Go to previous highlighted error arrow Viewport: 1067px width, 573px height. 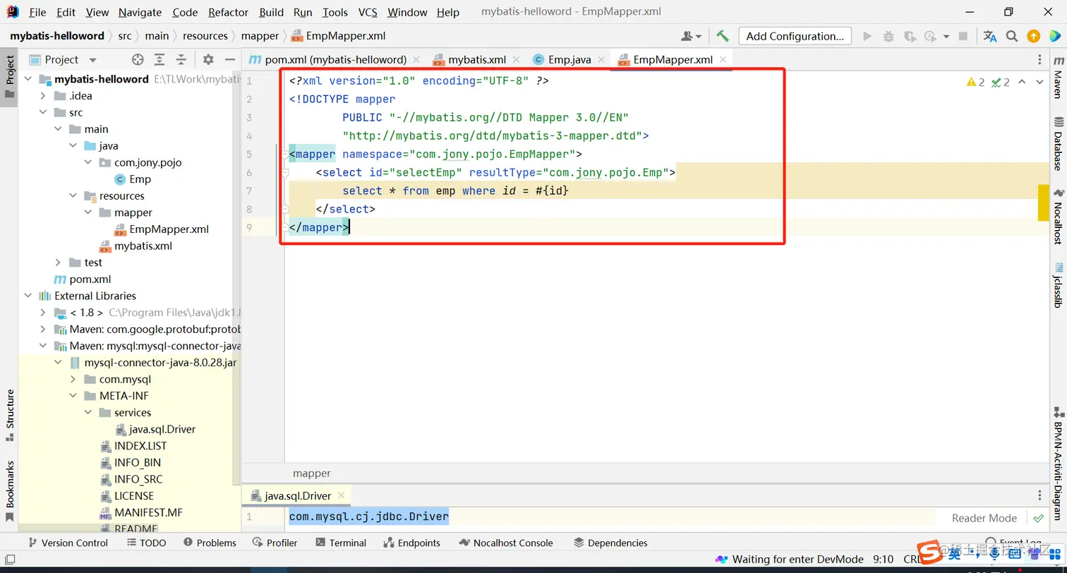(1023, 83)
